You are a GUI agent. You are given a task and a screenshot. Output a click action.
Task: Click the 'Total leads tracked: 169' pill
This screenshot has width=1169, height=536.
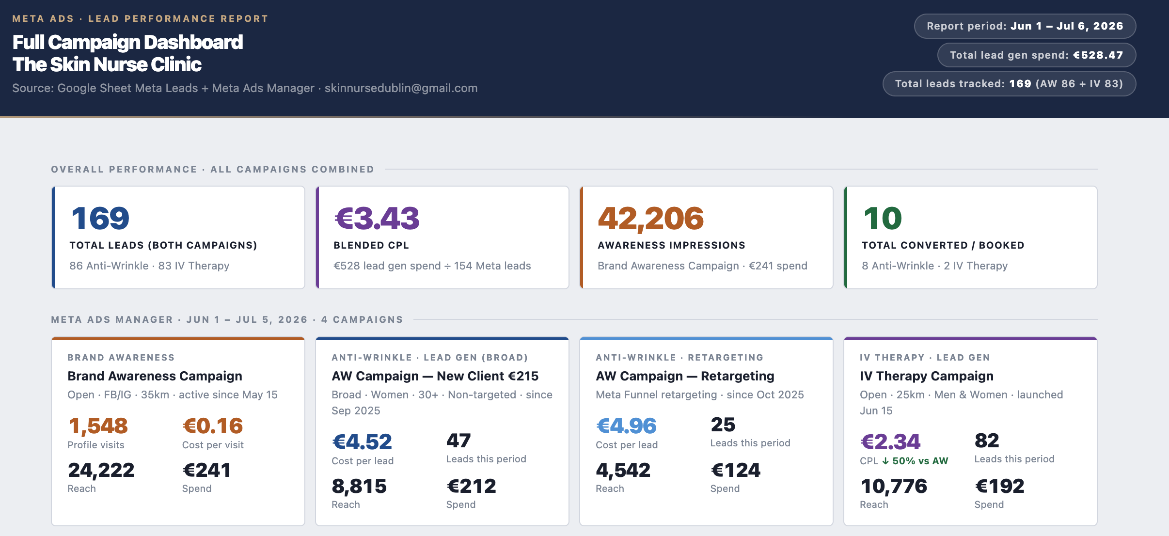(1009, 84)
